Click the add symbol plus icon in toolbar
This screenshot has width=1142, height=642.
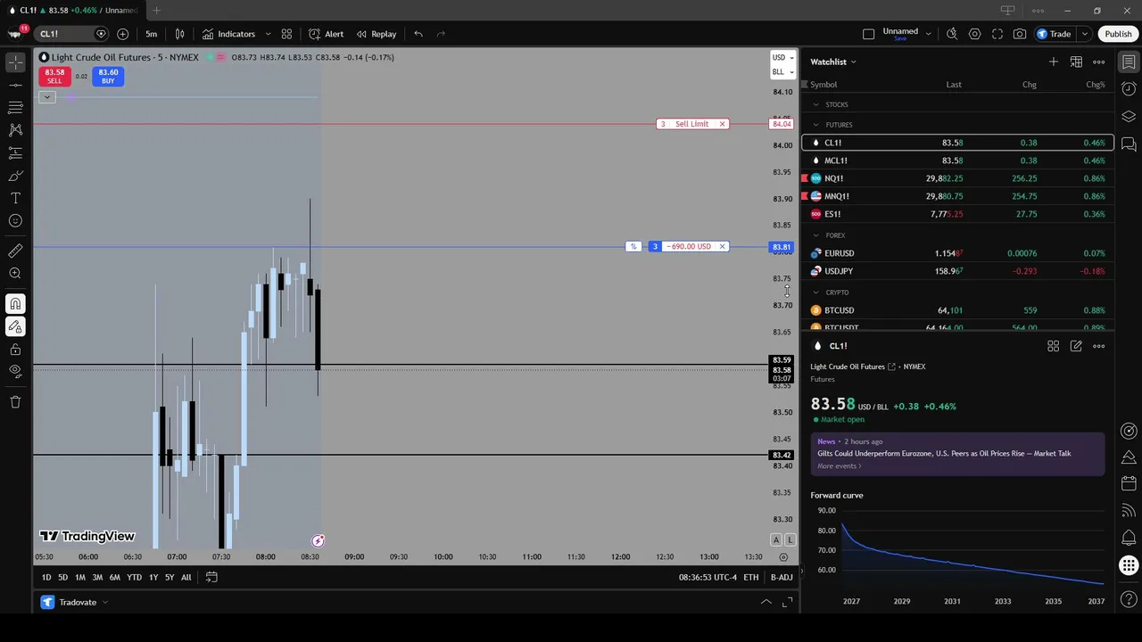click(x=122, y=34)
